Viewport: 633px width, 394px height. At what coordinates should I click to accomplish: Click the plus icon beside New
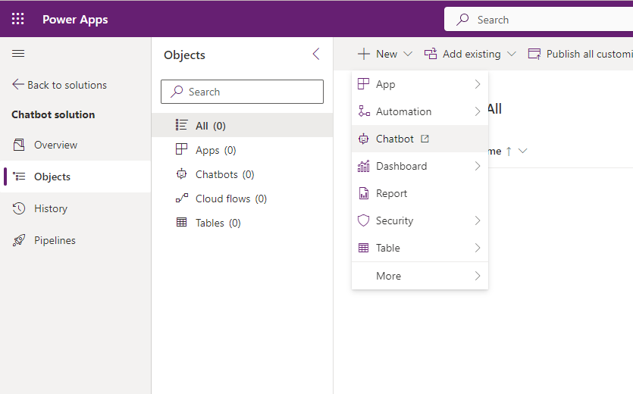pos(364,54)
